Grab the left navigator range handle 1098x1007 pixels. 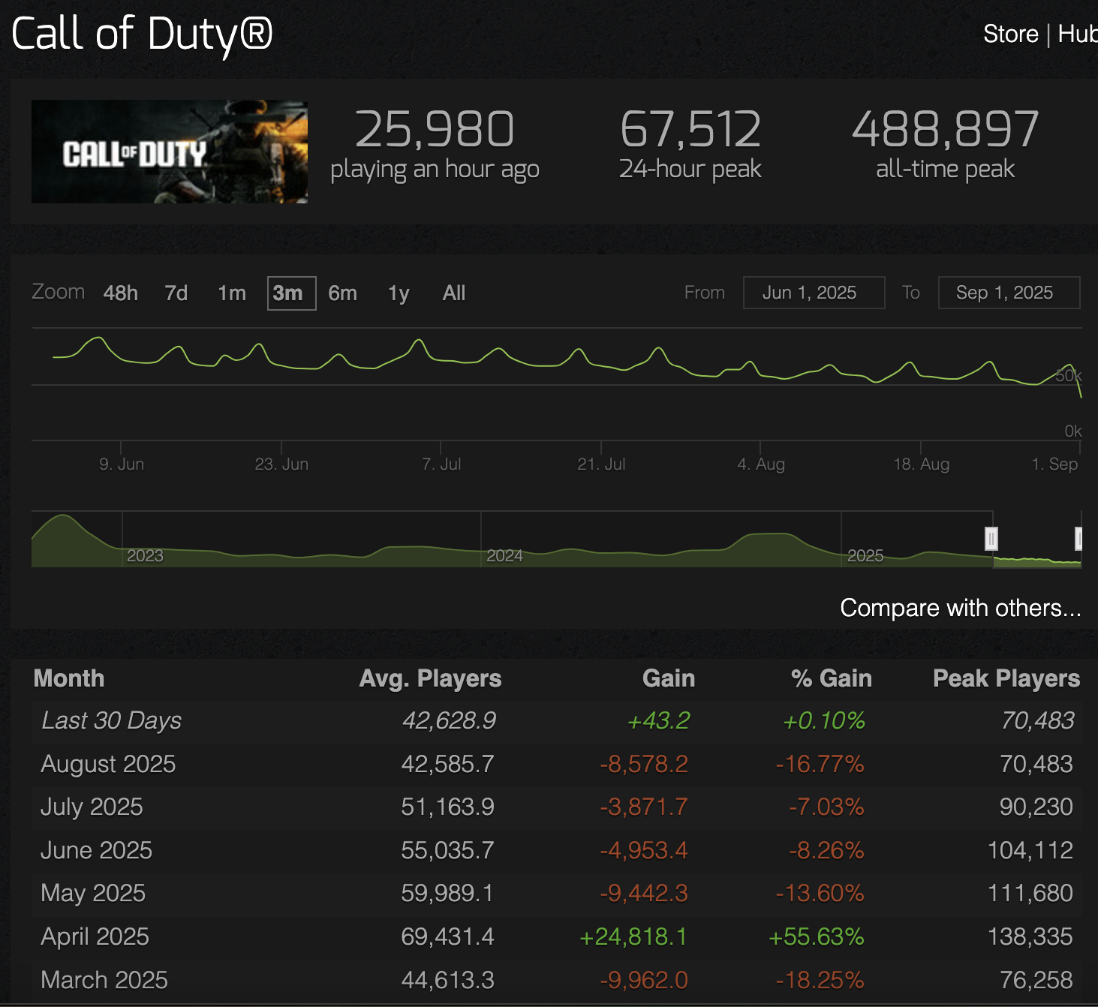pyautogui.click(x=991, y=539)
